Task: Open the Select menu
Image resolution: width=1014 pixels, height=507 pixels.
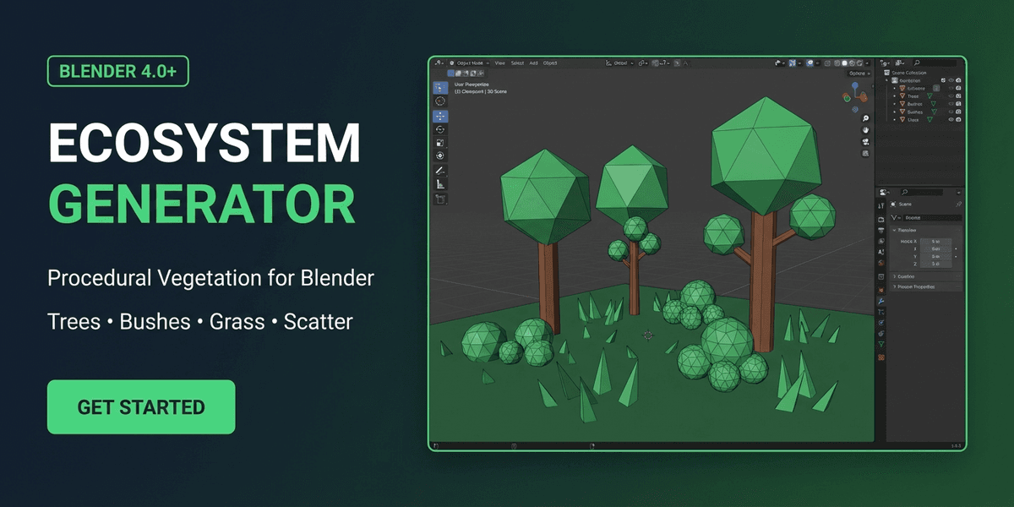Action: tap(516, 63)
